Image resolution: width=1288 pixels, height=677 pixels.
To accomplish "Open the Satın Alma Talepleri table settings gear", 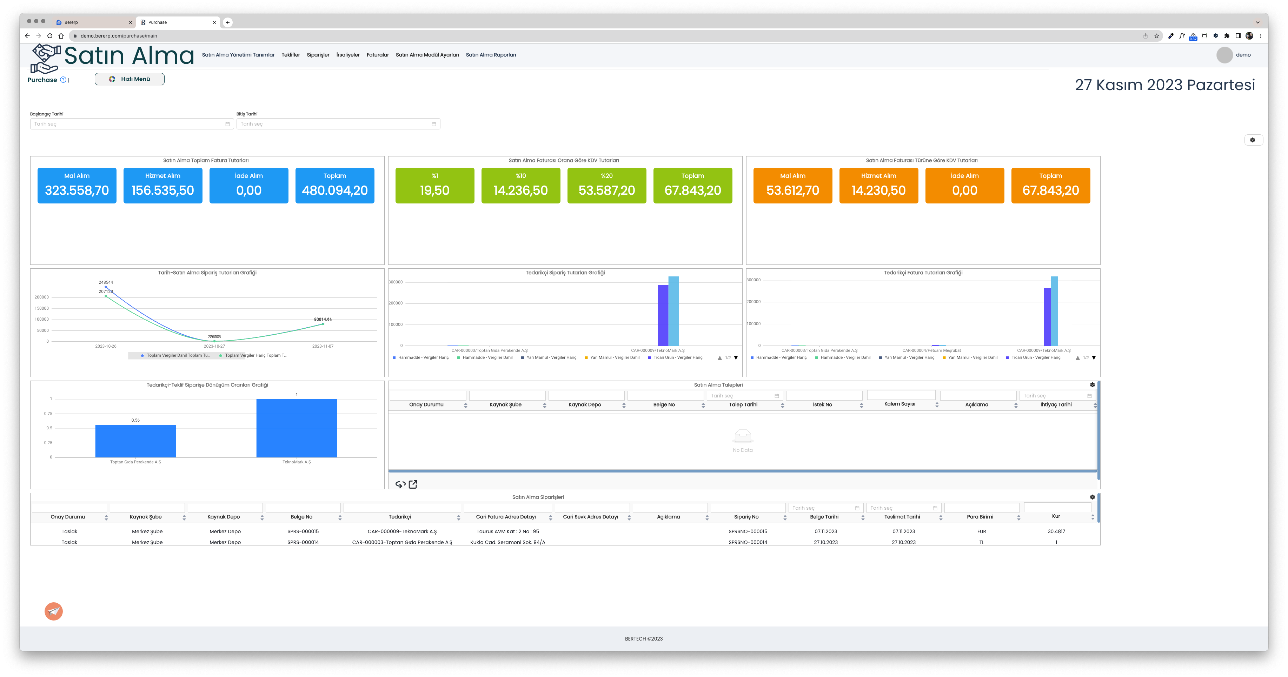I will tap(1093, 385).
